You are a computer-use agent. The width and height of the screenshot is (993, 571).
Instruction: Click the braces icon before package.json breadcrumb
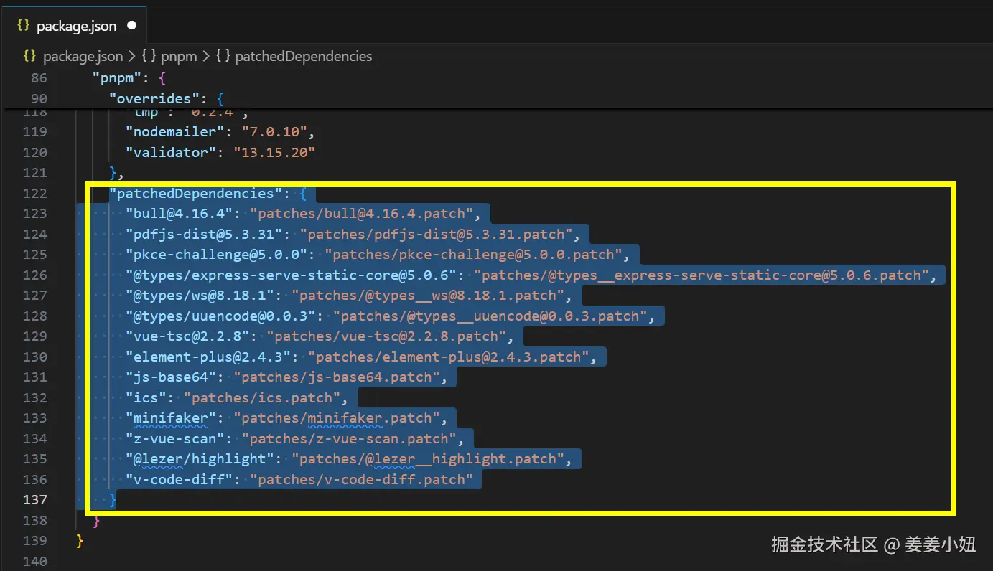point(29,56)
